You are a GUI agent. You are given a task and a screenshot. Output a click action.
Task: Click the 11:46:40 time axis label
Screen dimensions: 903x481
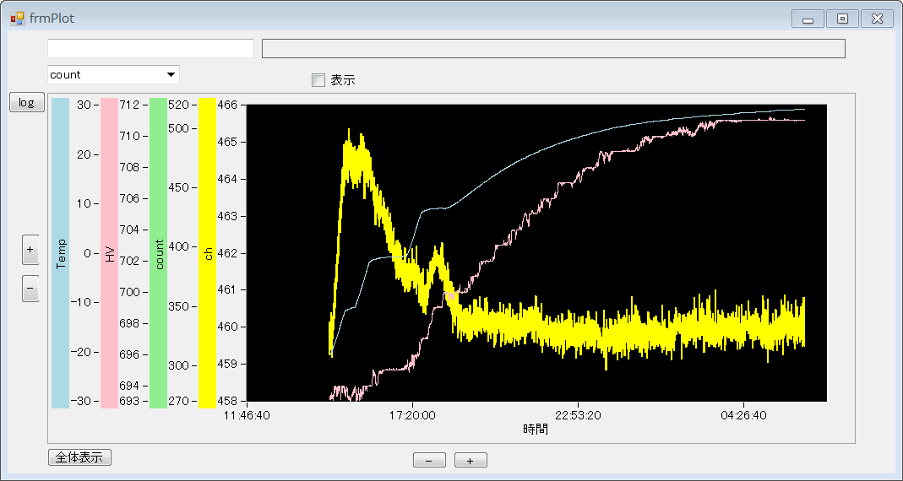(x=247, y=415)
